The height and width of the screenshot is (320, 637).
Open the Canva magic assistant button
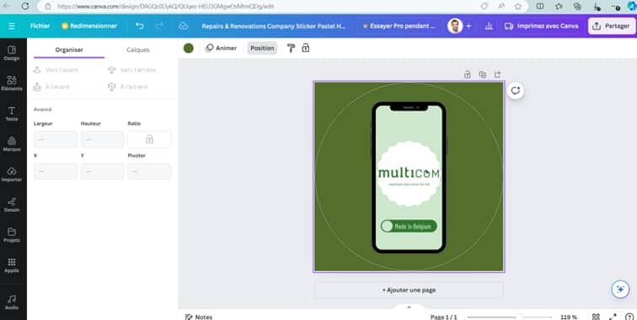pyautogui.click(x=620, y=289)
